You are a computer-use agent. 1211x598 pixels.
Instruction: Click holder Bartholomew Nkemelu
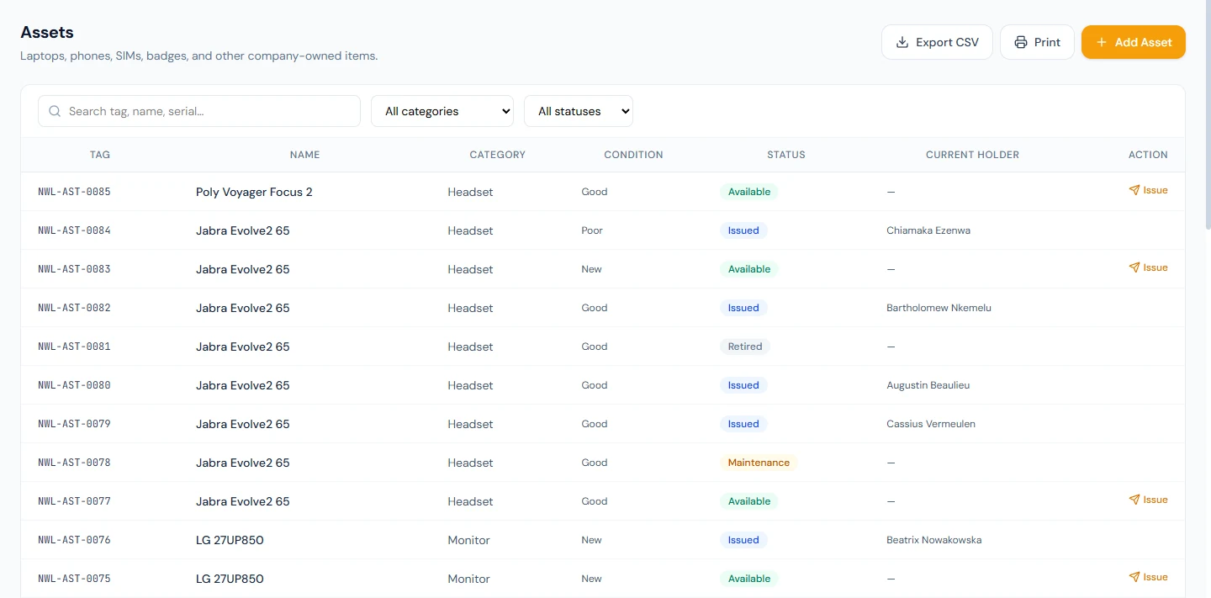click(939, 308)
